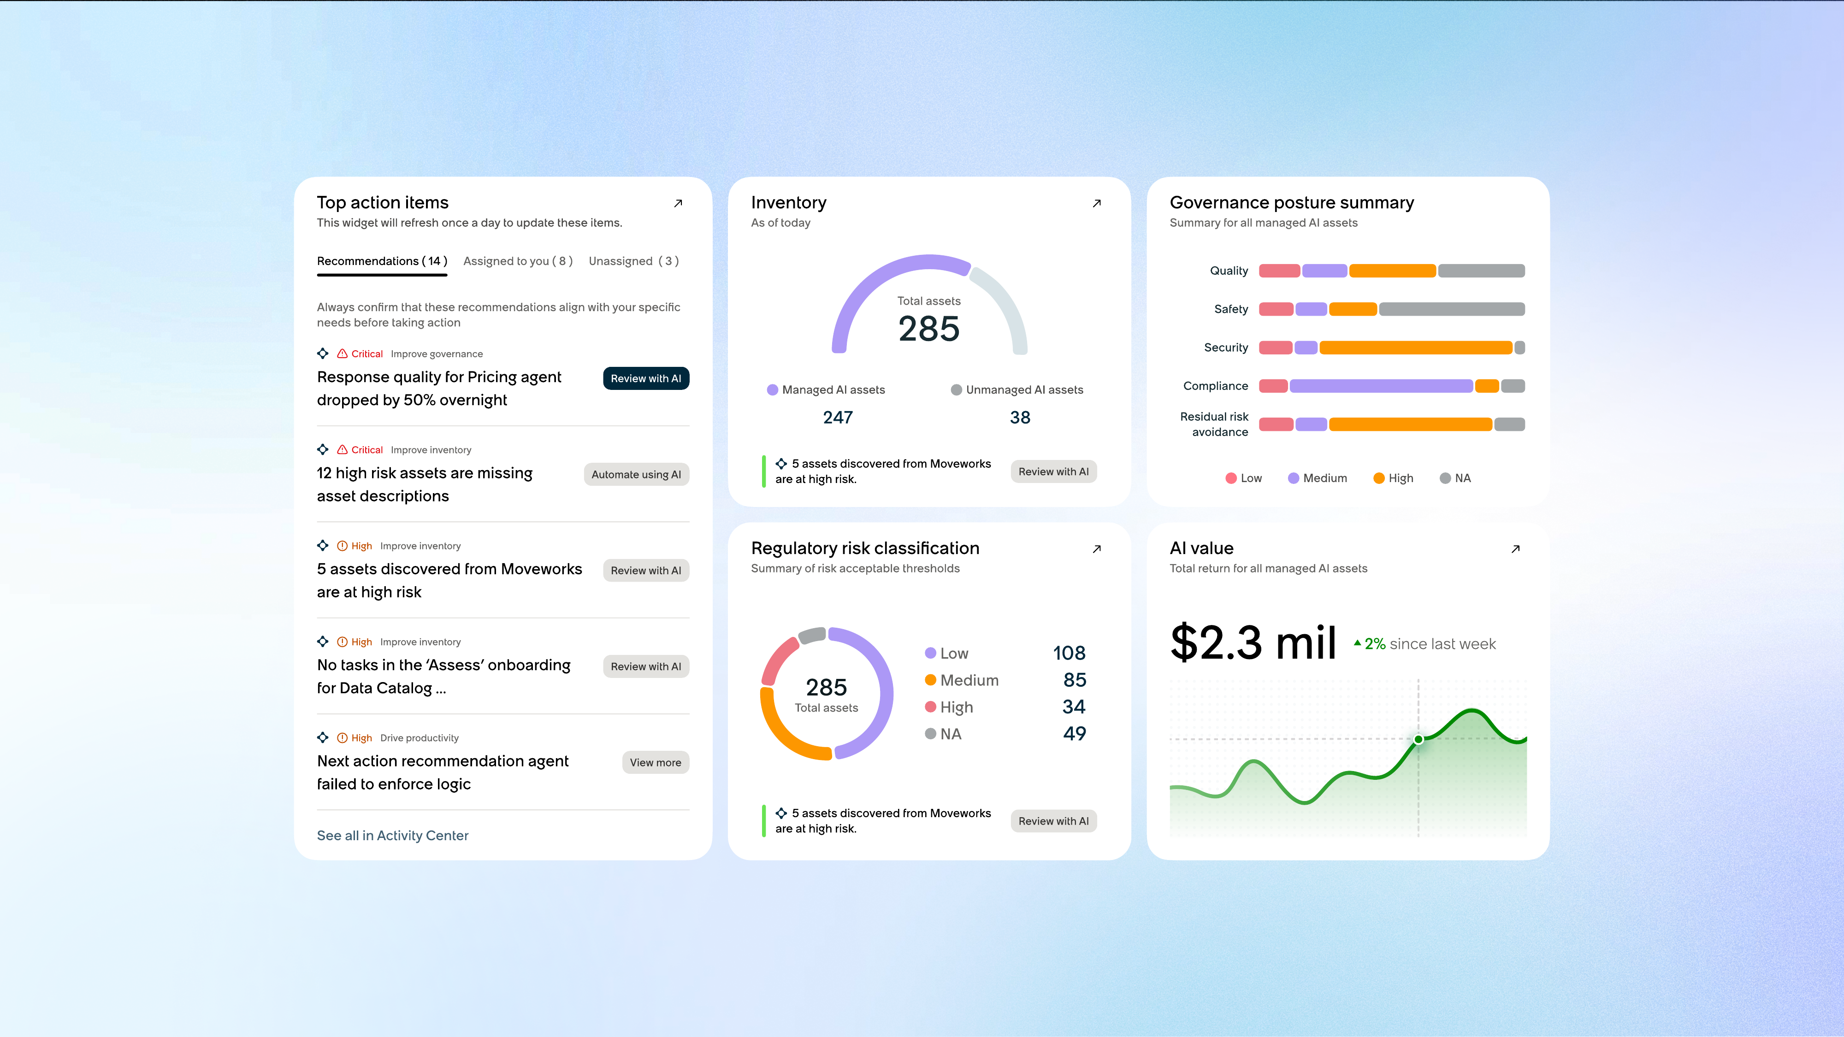This screenshot has width=1844, height=1037.
Task: Click Medium legend dot in Regulatory risk
Action: click(931, 680)
